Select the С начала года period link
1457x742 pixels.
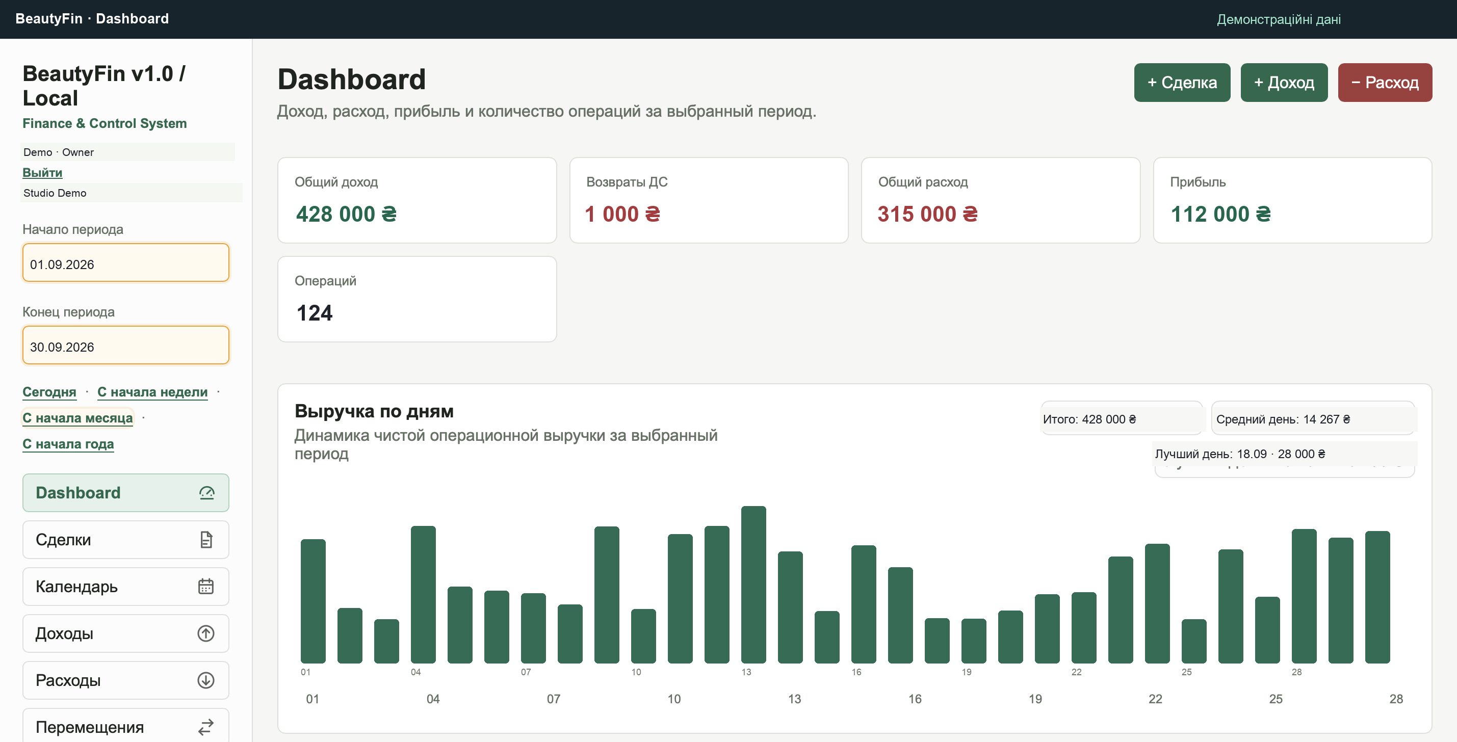tap(68, 444)
